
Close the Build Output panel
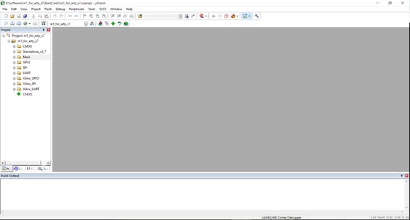point(407,176)
